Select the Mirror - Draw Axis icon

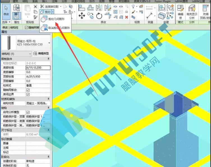[x=108, y=8]
